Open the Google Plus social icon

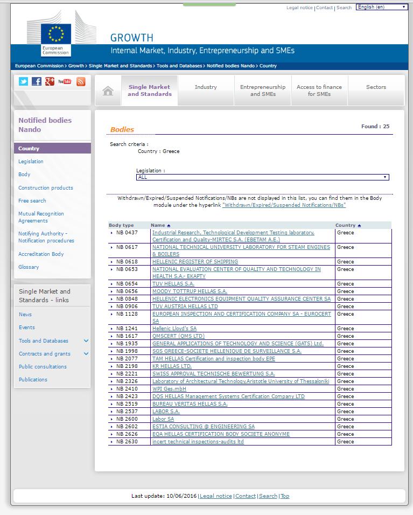point(50,81)
